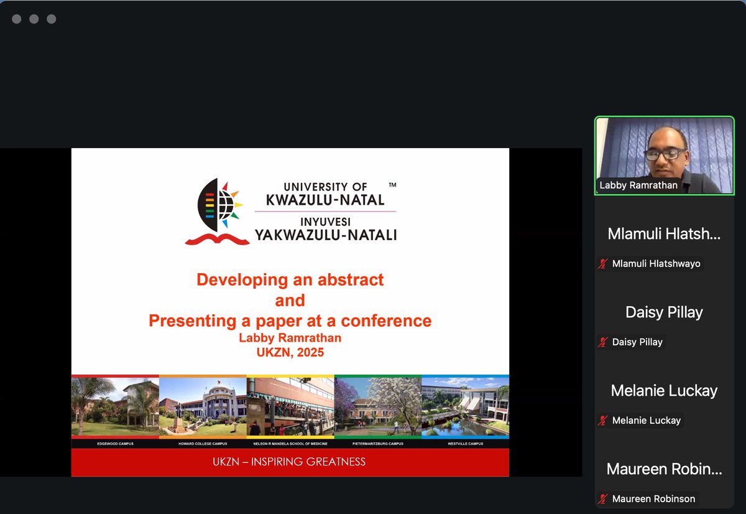Click the middle minimize window dot
This screenshot has height=514, width=746.
pos(34,19)
